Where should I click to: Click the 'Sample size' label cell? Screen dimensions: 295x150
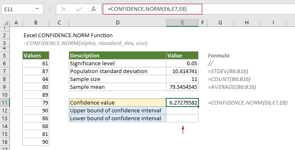click(118, 79)
